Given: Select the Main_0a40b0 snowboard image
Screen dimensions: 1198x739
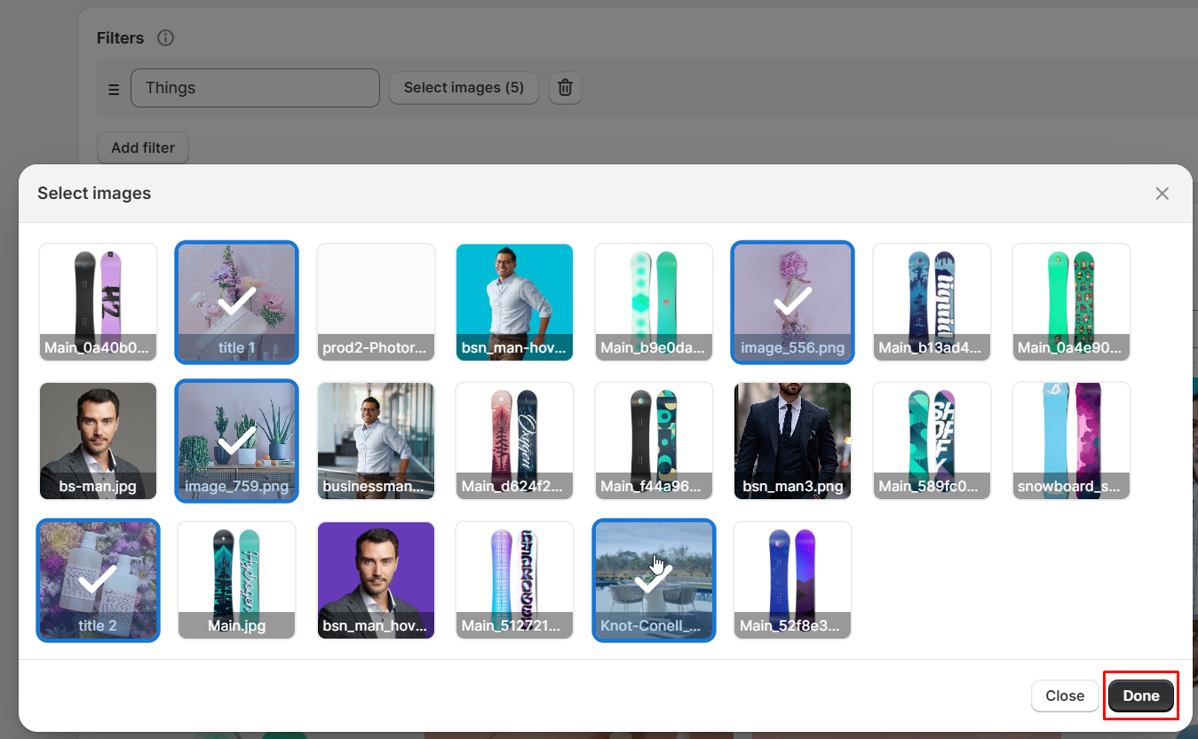Looking at the screenshot, I should coord(98,302).
